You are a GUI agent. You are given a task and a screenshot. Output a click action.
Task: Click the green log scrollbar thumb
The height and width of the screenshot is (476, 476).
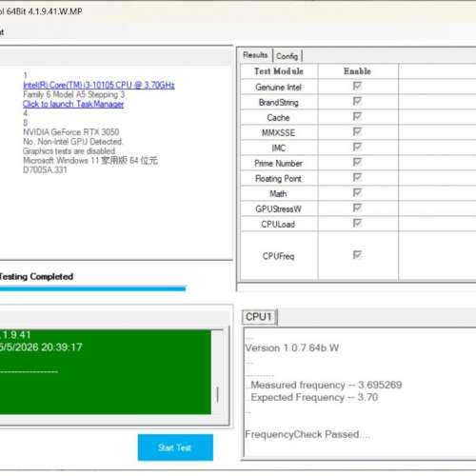[x=217, y=394]
